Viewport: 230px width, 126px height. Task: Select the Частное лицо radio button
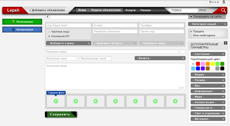pos(49,31)
